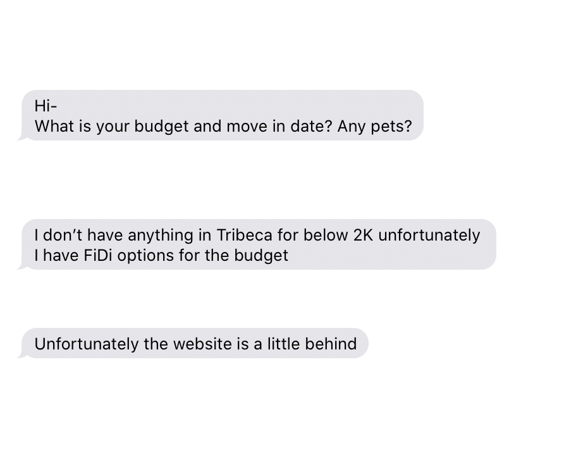The image size is (564, 471).
Task: Click the 2K price text
Action: (363, 235)
